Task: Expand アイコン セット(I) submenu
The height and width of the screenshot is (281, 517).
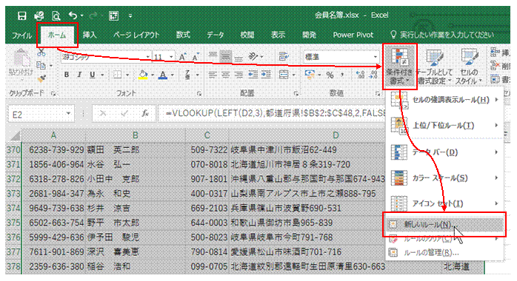Action: pyautogui.click(x=445, y=203)
